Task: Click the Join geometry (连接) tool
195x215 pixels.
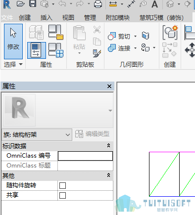Action: click(x=119, y=48)
